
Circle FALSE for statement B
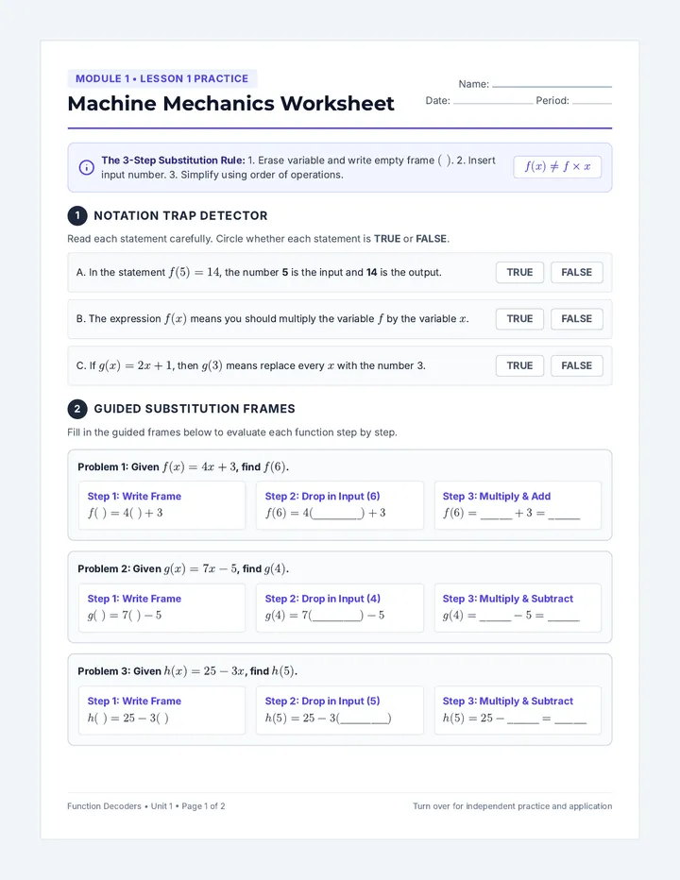577,319
